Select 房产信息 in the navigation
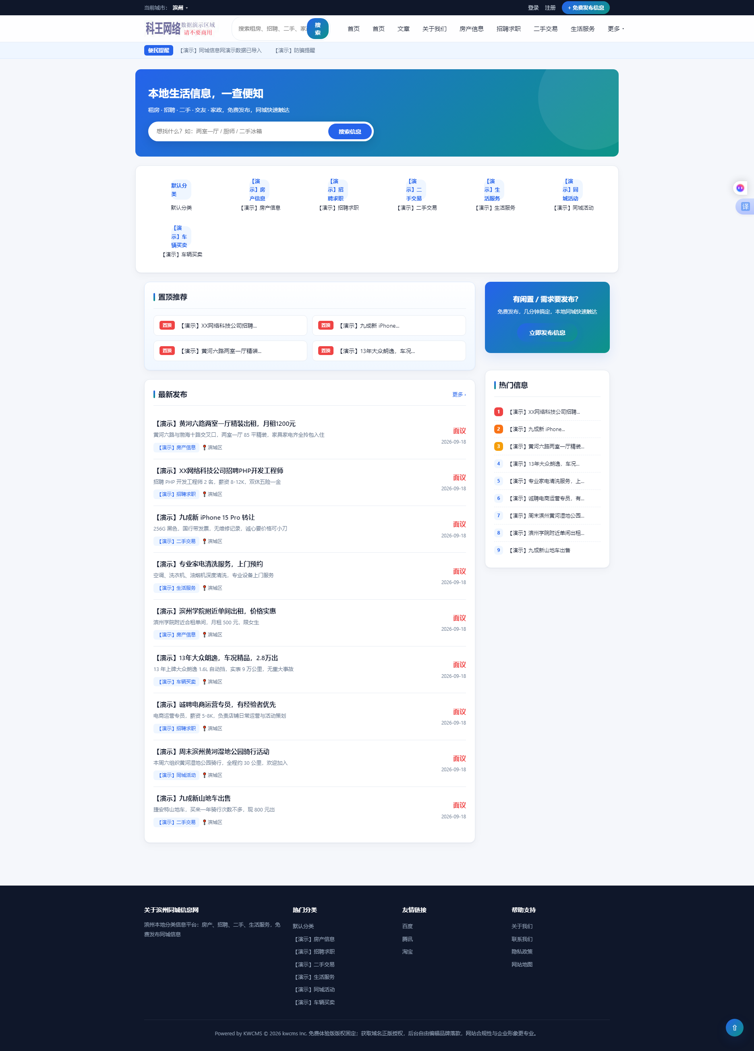The height and width of the screenshot is (1051, 754). coord(471,29)
